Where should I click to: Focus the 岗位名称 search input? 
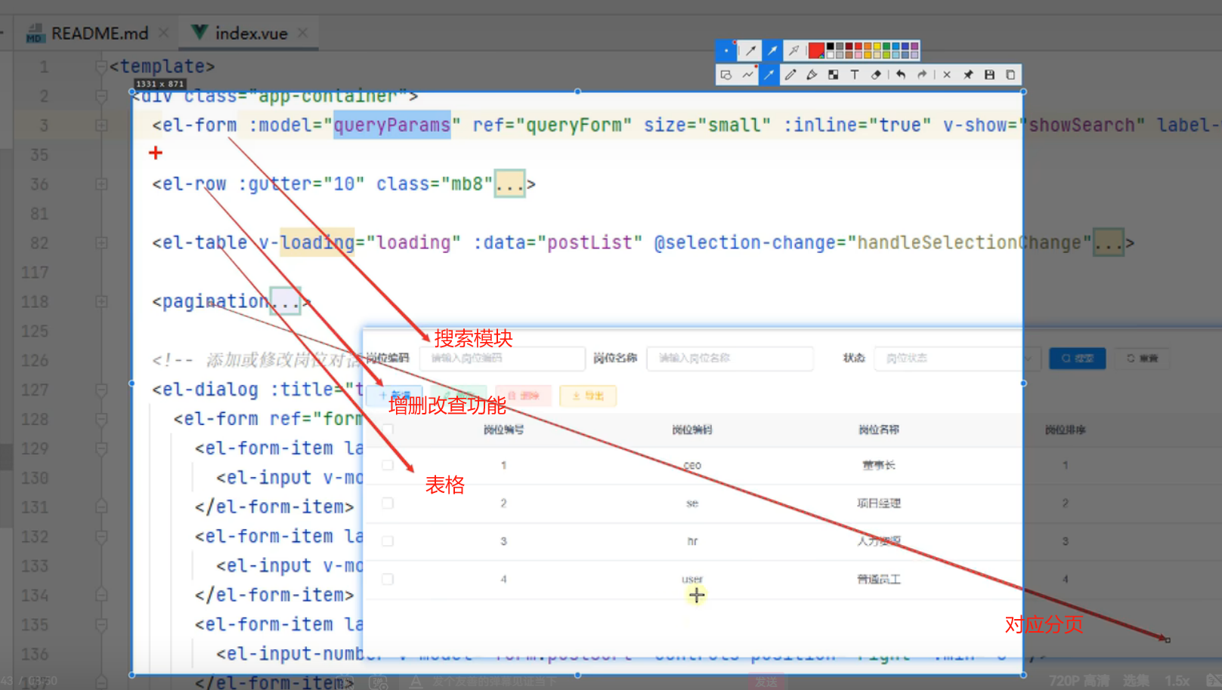tap(730, 358)
